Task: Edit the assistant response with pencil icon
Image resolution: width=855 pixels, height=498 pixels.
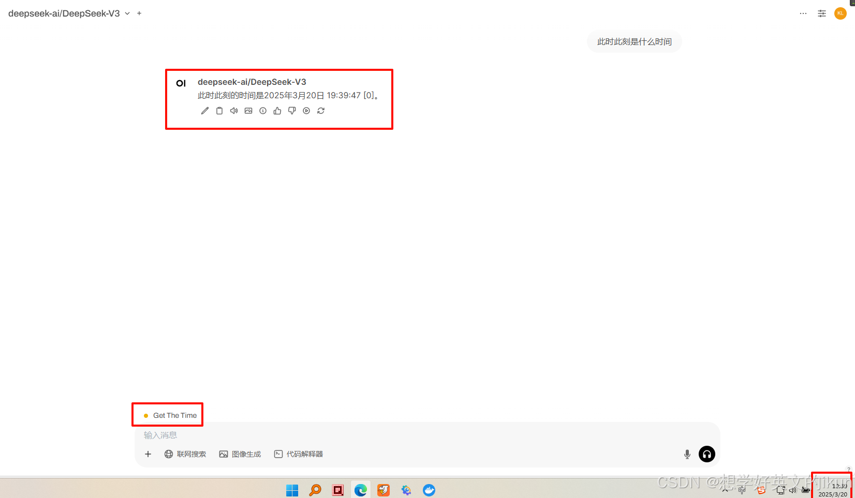Action: click(x=205, y=111)
